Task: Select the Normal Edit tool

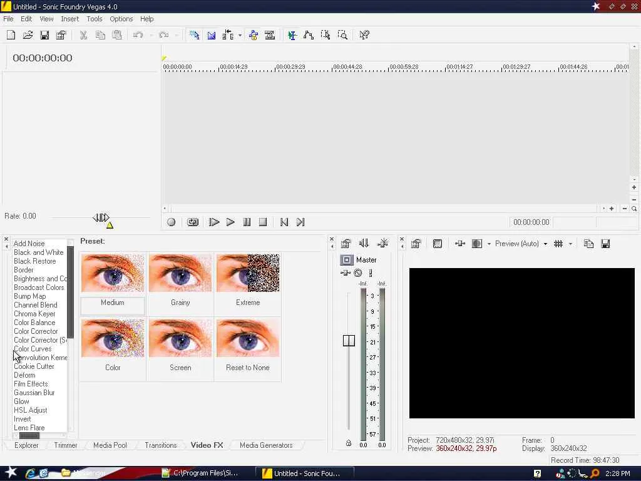Action: [x=292, y=35]
